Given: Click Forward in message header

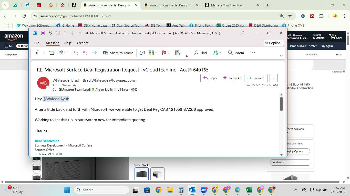Looking at the screenshot, I should [256, 78].
